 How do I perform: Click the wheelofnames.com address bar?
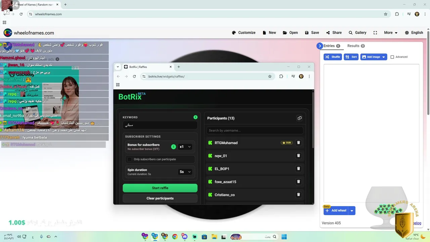click(208, 14)
